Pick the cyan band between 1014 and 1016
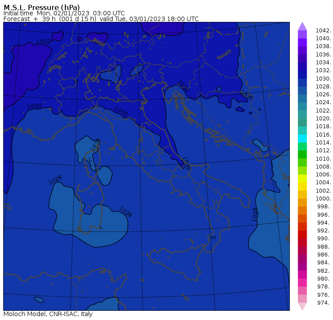Viewport: 333px width, 320px height. pos(302,139)
